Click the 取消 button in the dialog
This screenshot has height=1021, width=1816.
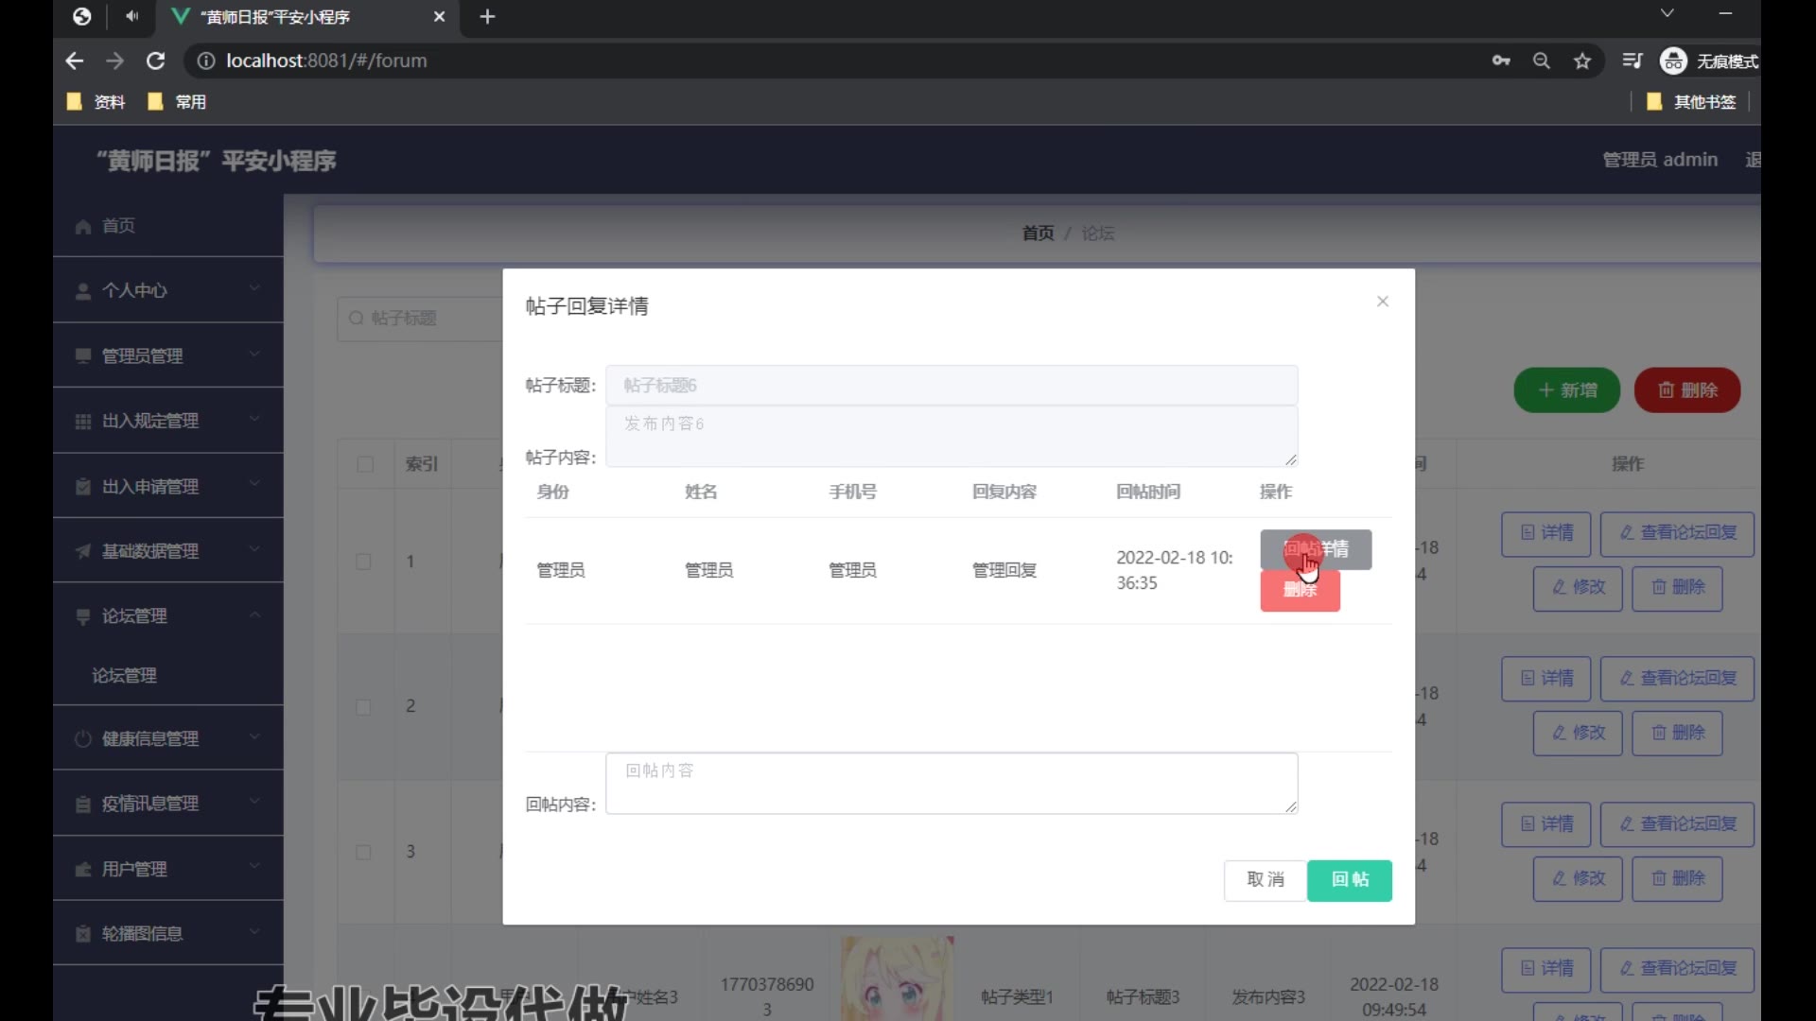click(x=1265, y=879)
